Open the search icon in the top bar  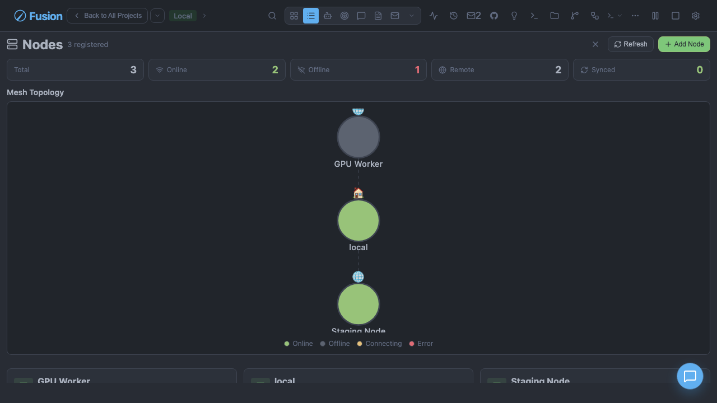(x=272, y=16)
